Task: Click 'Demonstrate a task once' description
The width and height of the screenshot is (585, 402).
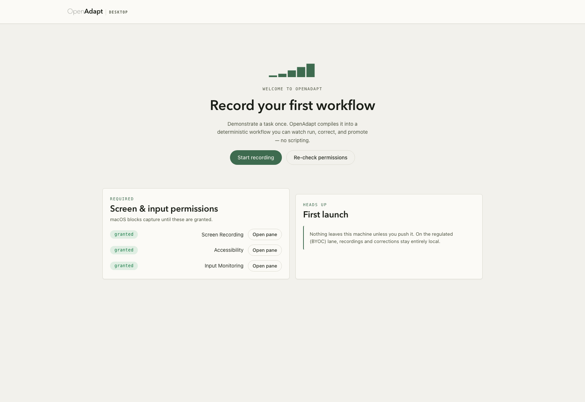Action: (x=292, y=132)
